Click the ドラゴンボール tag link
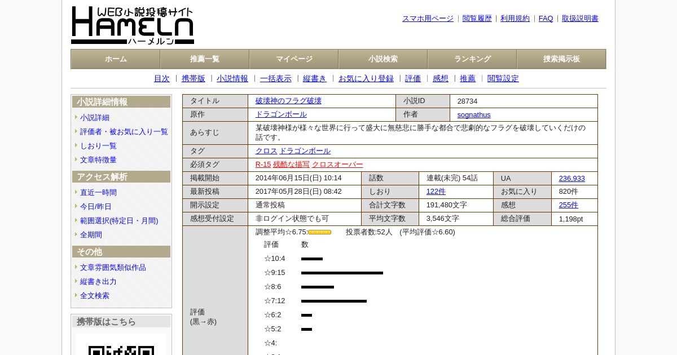The width and height of the screenshot is (677, 355). pyautogui.click(x=305, y=151)
